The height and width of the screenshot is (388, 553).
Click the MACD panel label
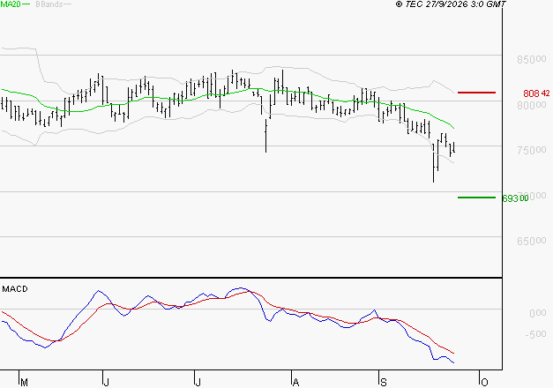(x=15, y=289)
